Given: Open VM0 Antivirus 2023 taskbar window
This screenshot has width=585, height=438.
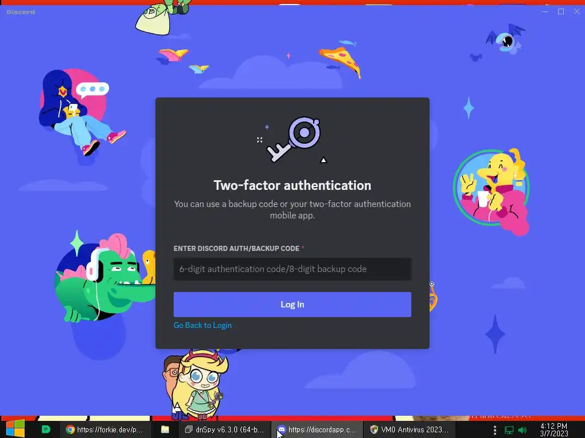Looking at the screenshot, I should [409, 429].
